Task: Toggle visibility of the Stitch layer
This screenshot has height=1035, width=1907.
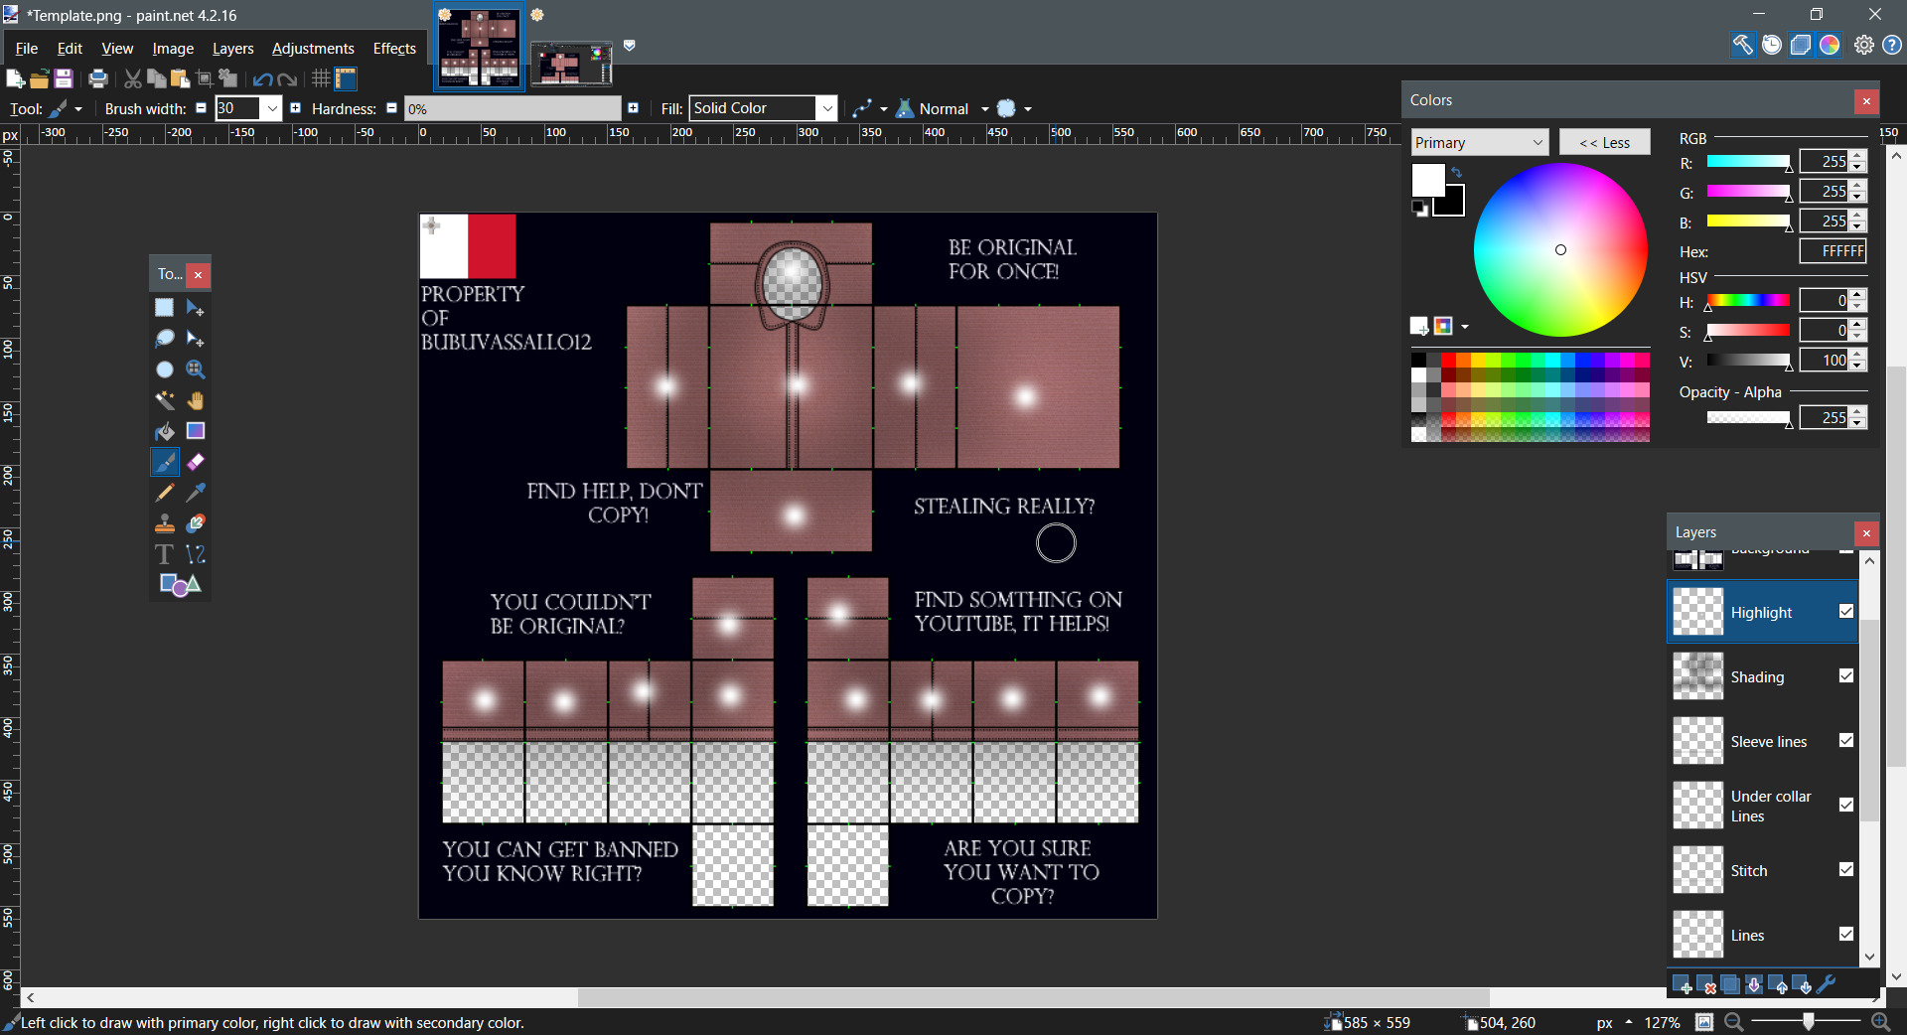Action: pyautogui.click(x=1846, y=870)
